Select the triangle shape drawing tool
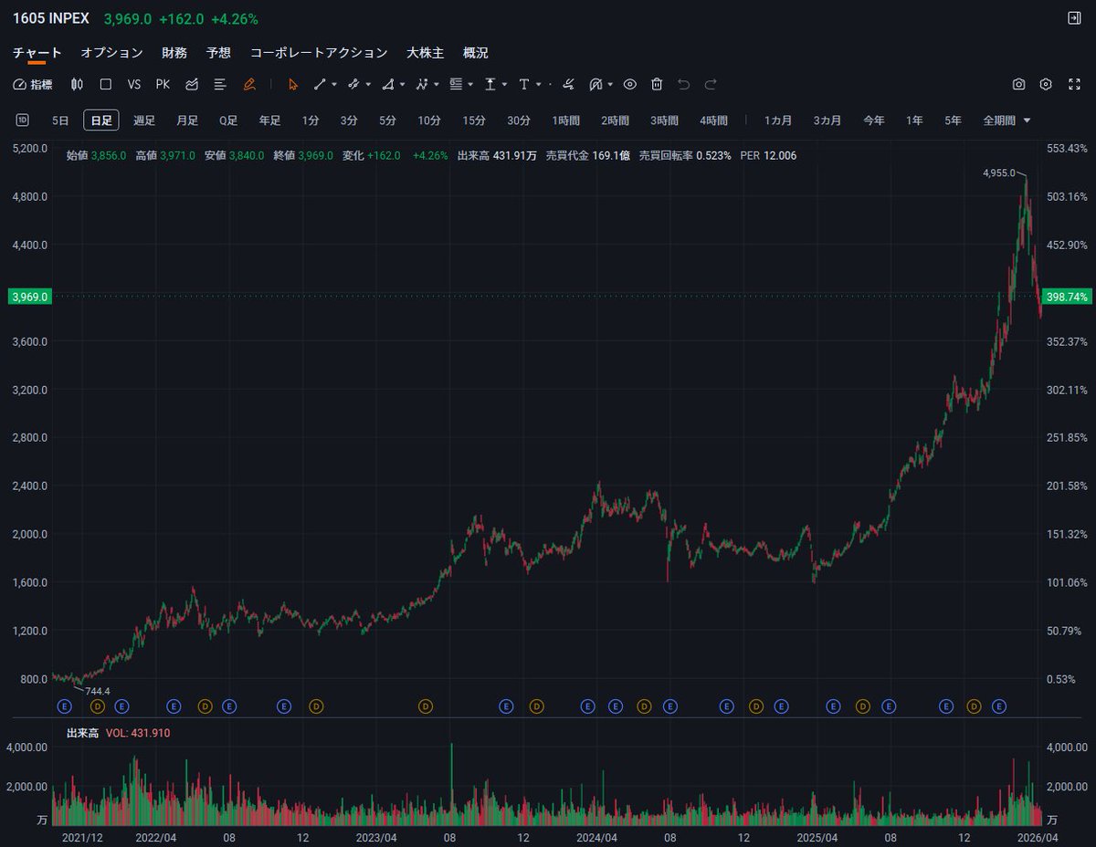The height and width of the screenshot is (847, 1096). [387, 84]
